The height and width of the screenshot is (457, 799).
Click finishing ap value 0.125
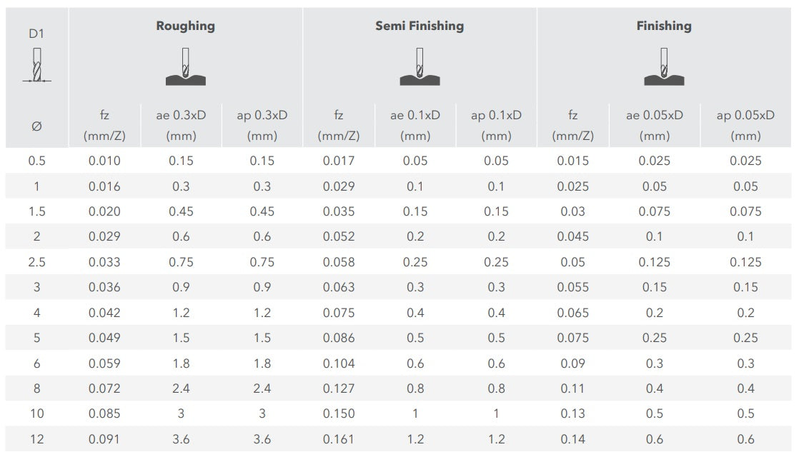point(745,262)
